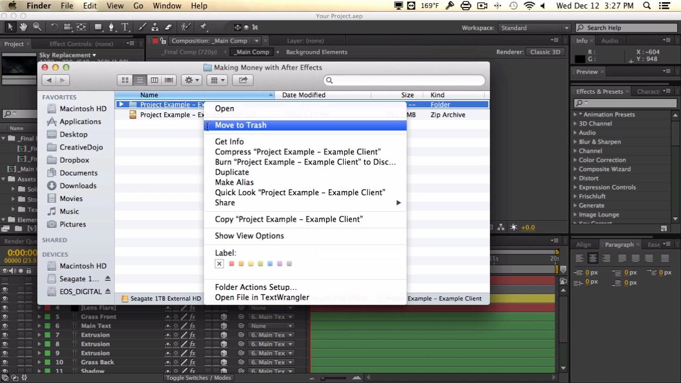Image resolution: width=681 pixels, height=383 pixels.
Task: Open the Finder action gear dropdown
Action: pos(191,80)
